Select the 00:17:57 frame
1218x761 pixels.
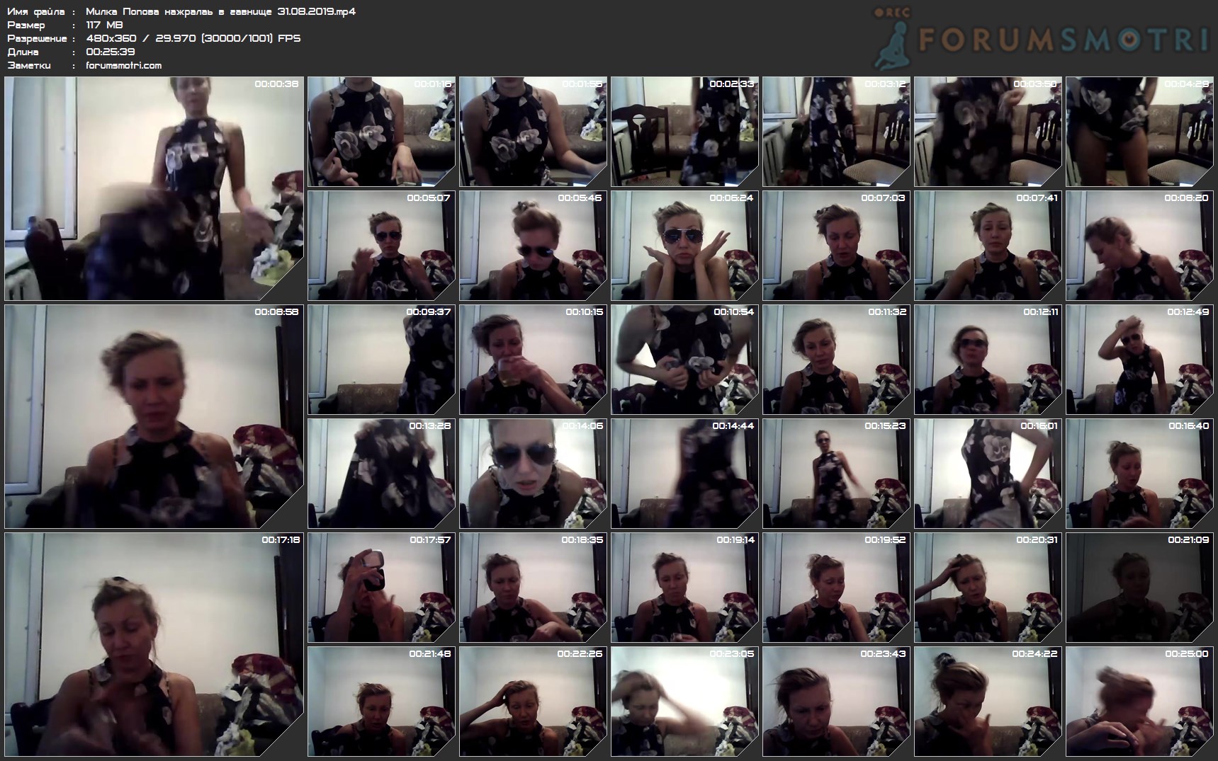381,588
